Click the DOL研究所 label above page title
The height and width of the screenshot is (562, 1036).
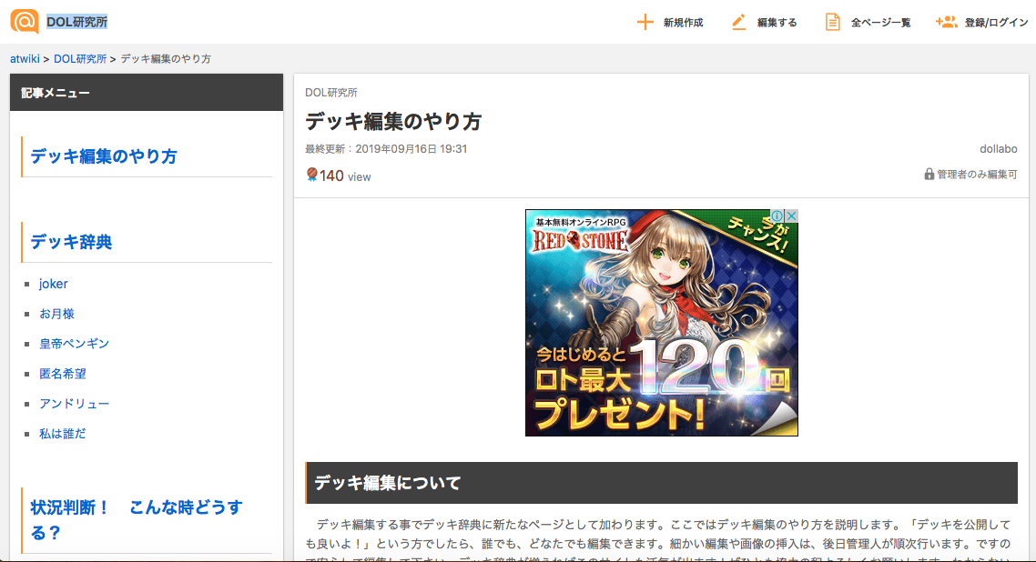coord(331,93)
